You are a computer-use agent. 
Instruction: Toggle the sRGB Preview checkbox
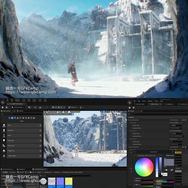165,155
